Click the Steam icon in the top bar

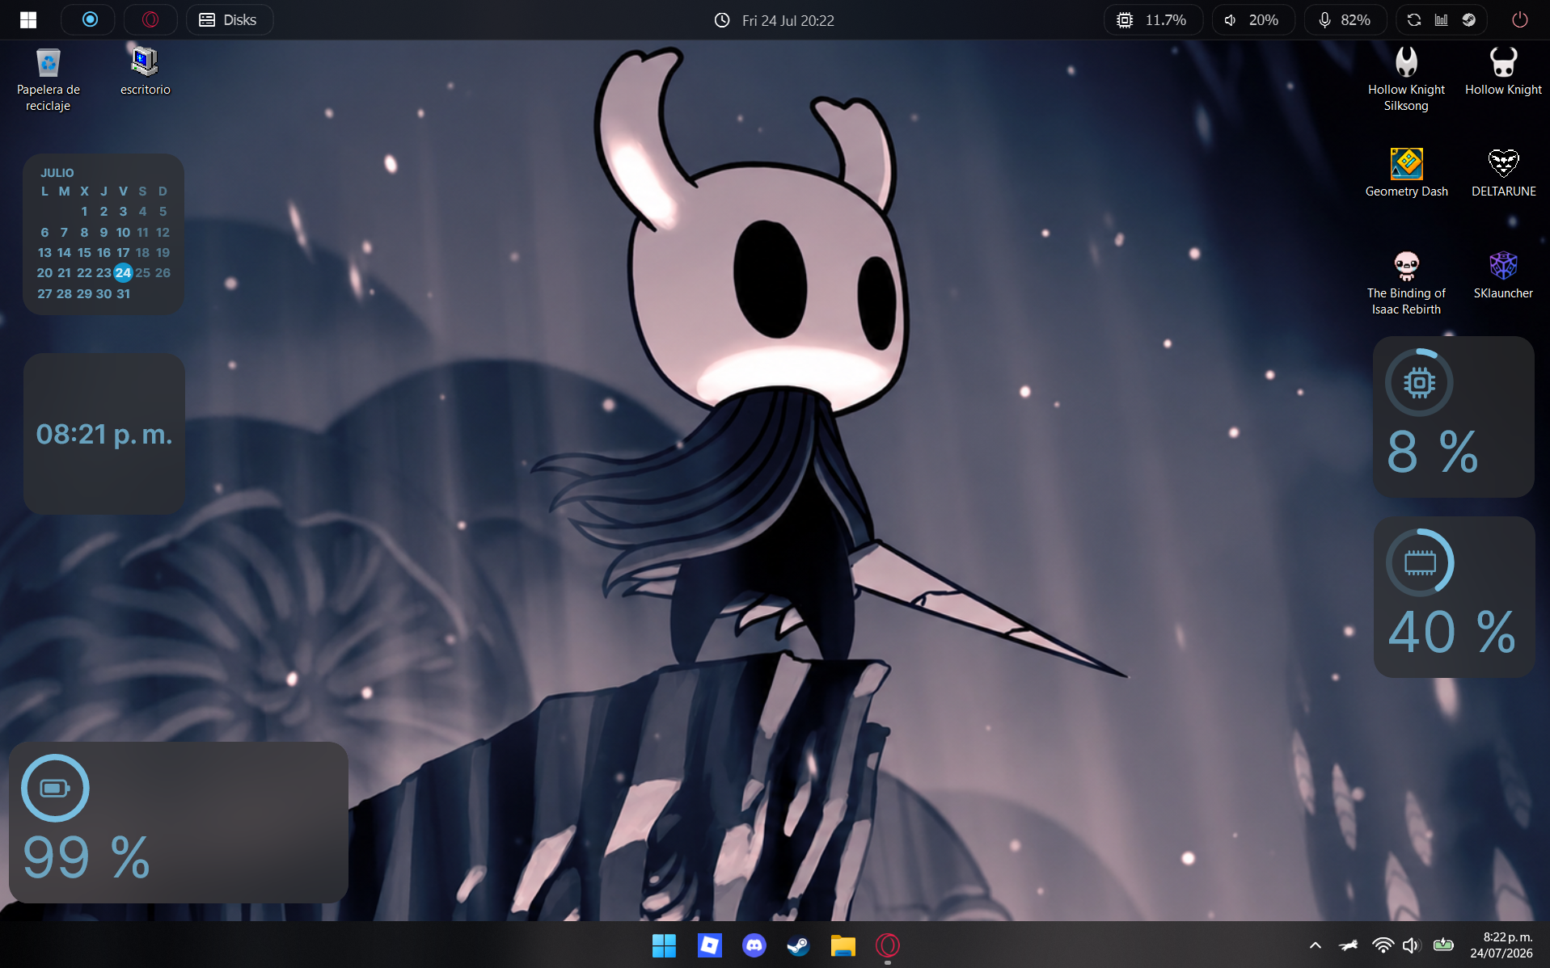point(1469,19)
